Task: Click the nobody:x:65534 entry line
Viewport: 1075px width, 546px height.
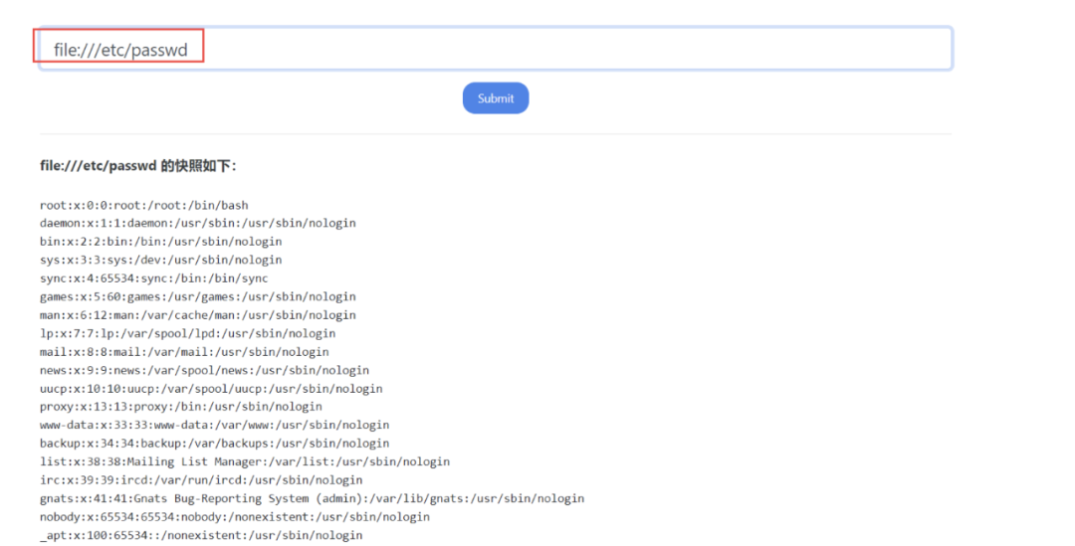Action: click(x=235, y=516)
